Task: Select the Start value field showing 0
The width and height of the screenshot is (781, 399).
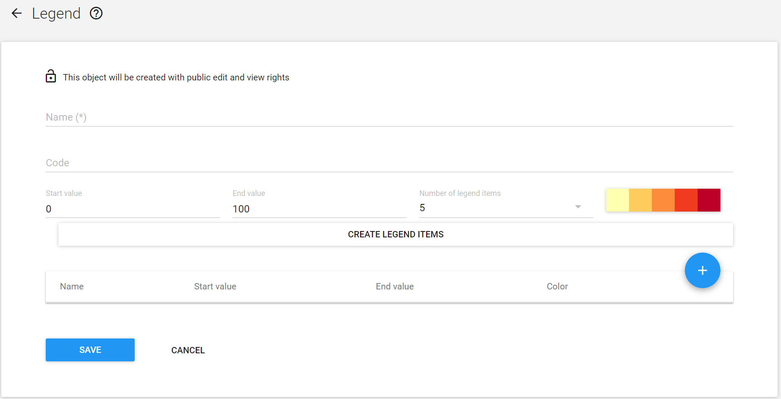Action: pos(133,209)
